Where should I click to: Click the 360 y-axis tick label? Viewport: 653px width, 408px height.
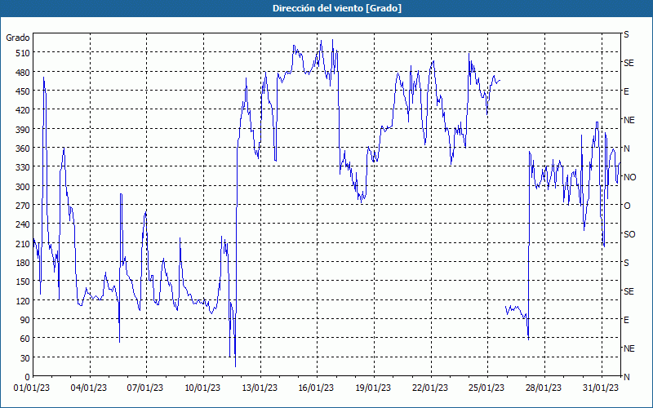pos(24,149)
